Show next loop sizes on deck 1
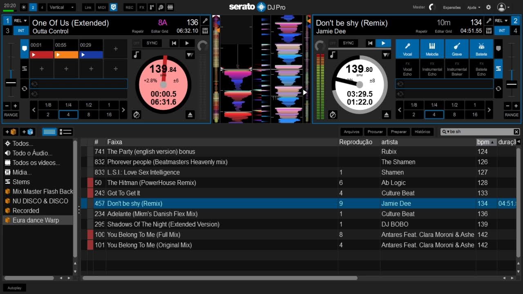Image resolution: width=523 pixels, height=294 pixels. pyautogui.click(x=123, y=110)
